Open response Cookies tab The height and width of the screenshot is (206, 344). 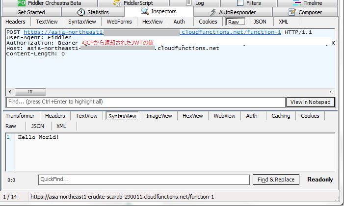[x=310, y=116]
